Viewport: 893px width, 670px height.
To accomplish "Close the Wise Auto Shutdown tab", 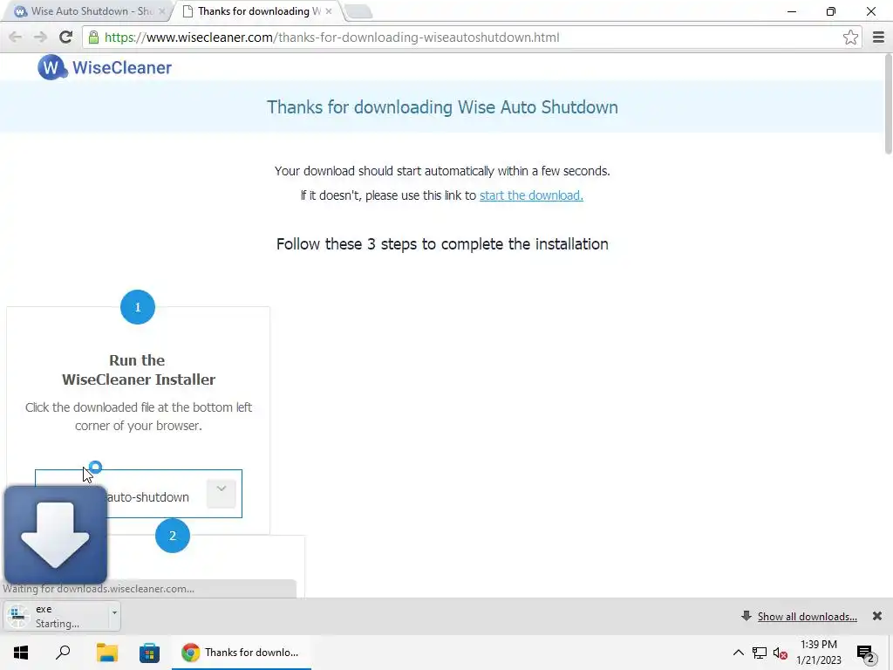I will coord(161,11).
